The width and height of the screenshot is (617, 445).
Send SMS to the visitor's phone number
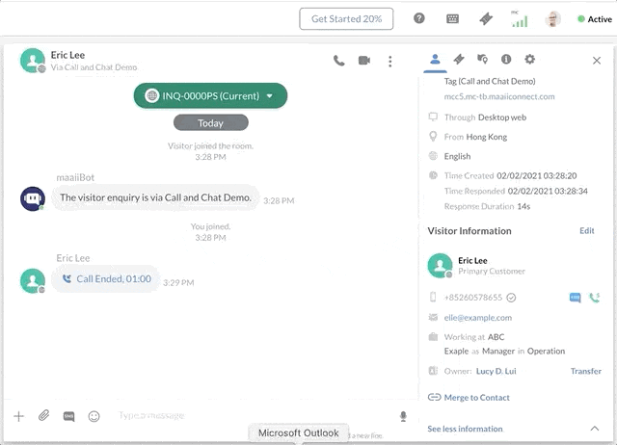[575, 298]
